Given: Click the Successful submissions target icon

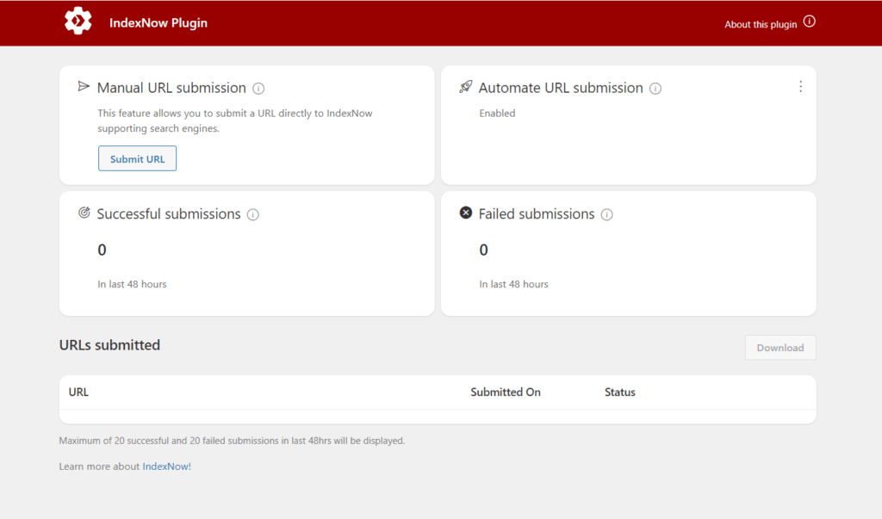Looking at the screenshot, I should pyautogui.click(x=84, y=213).
